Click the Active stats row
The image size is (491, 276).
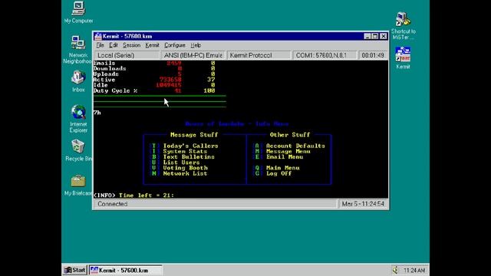[x=154, y=80]
